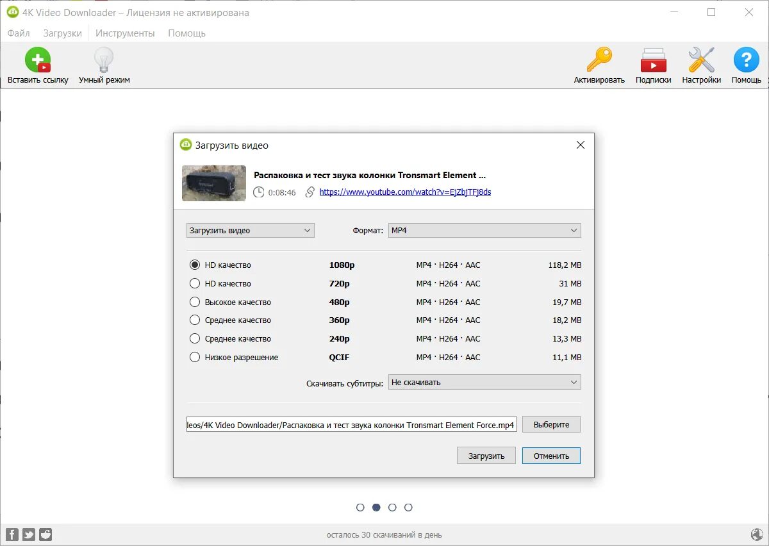
Task: Go to fourth page indicator dot
Action: [408, 507]
